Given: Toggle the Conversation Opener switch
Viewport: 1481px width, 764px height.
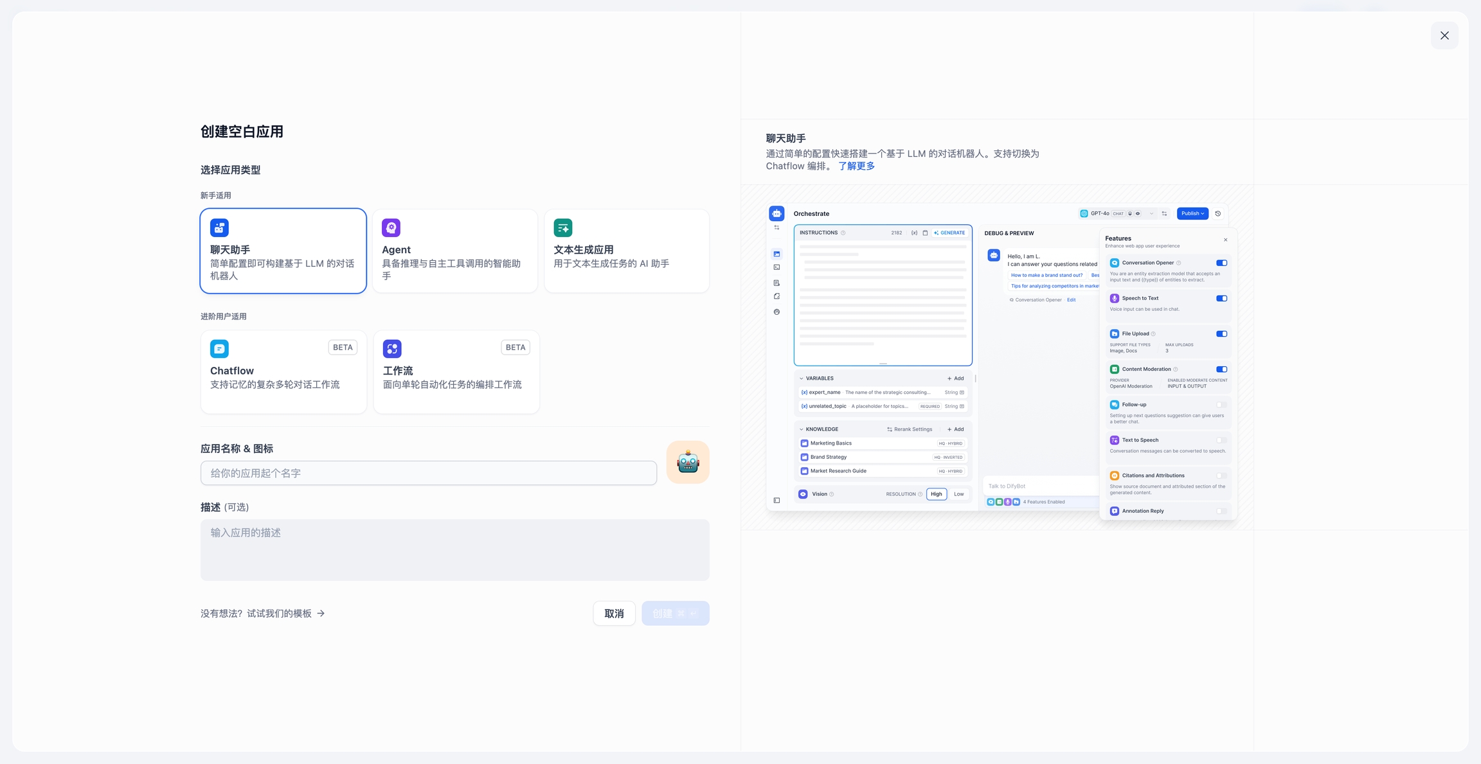Looking at the screenshot, I should [1221, 263].
